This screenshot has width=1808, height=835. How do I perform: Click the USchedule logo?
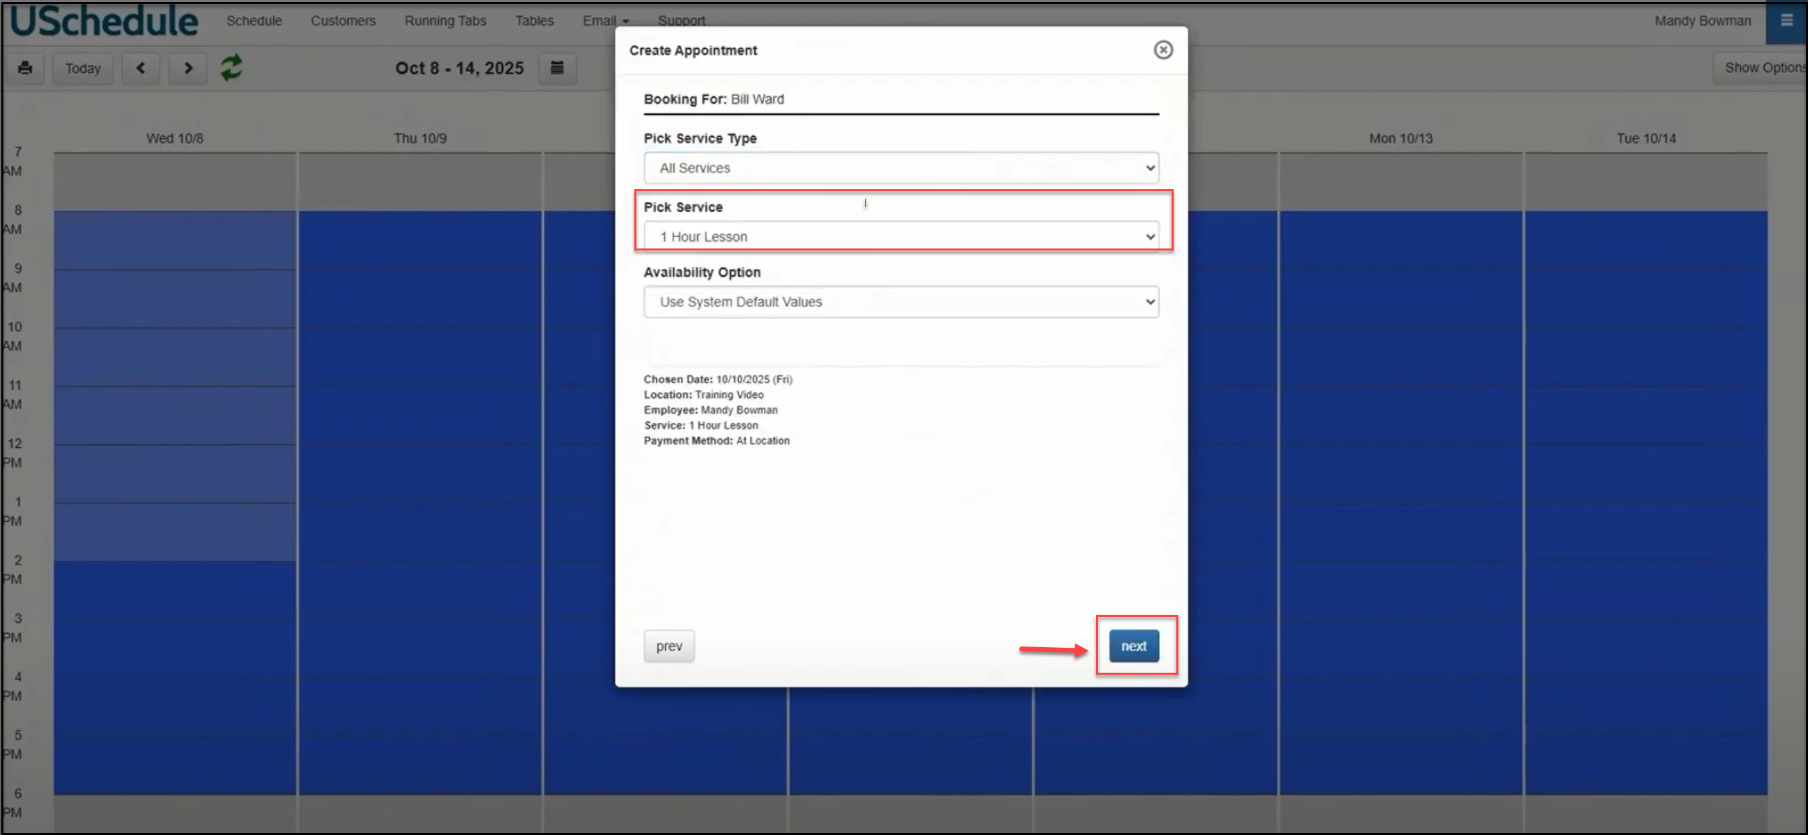[x=104, y=21]
